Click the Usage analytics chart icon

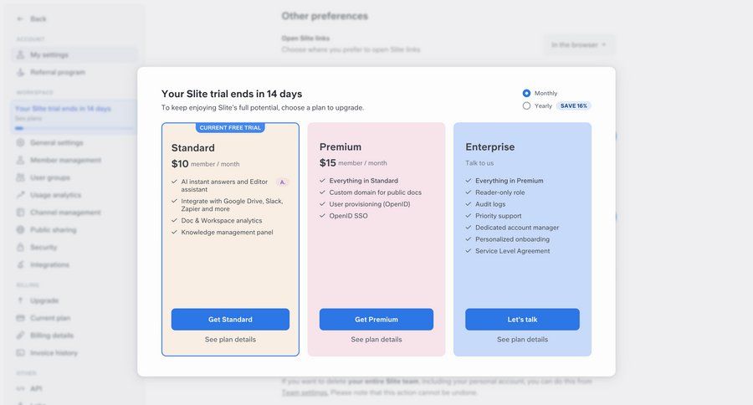coord(20,195)
